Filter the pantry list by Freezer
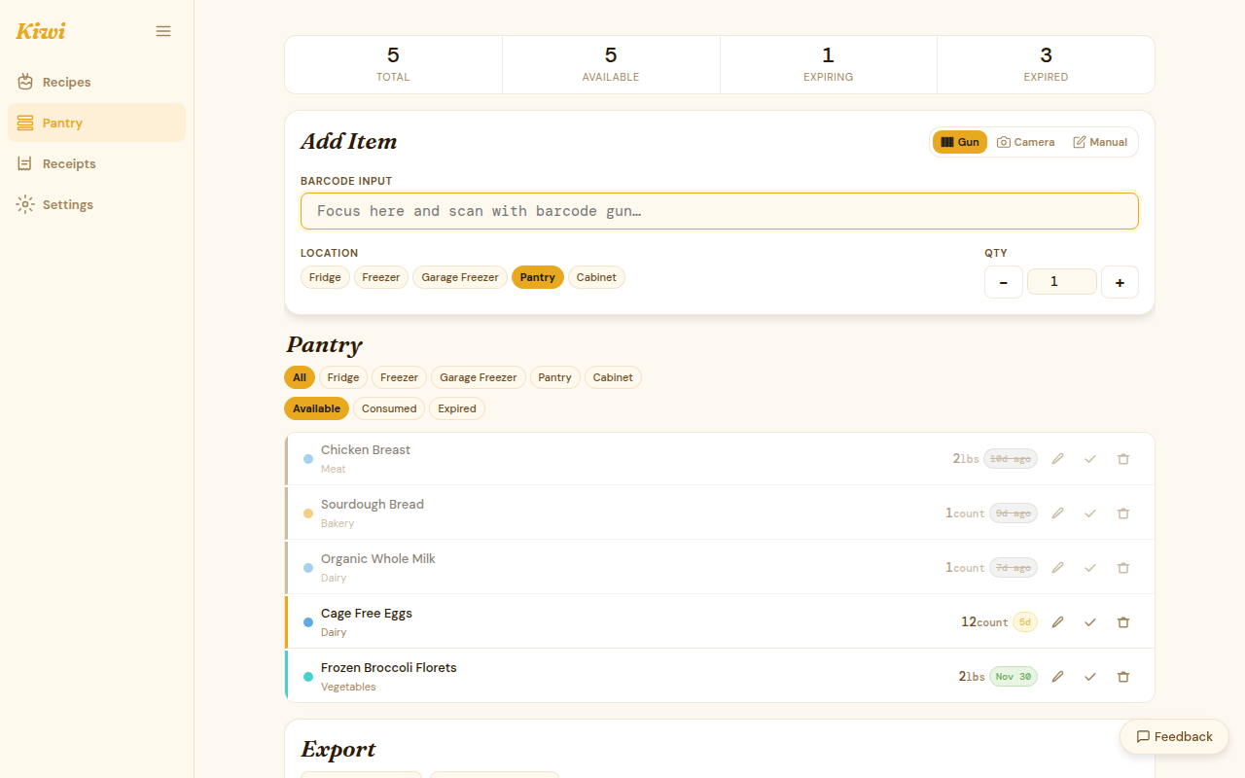Screen dimensions: 1245x778 tap(399, 377)
